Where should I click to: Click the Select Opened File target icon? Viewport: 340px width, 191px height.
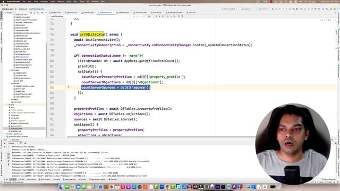tap(31, 13)
